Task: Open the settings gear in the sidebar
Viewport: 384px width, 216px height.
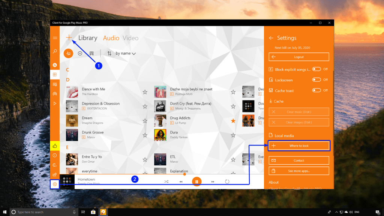Action: (55, 184)
